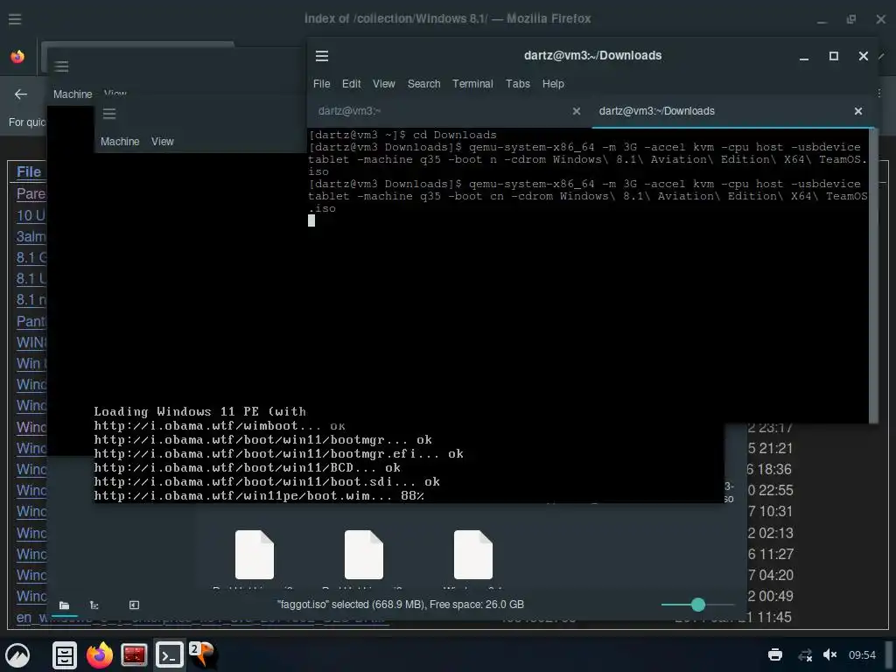Switch to the dartz@vm3:~ terminal tab

[349, 111]
